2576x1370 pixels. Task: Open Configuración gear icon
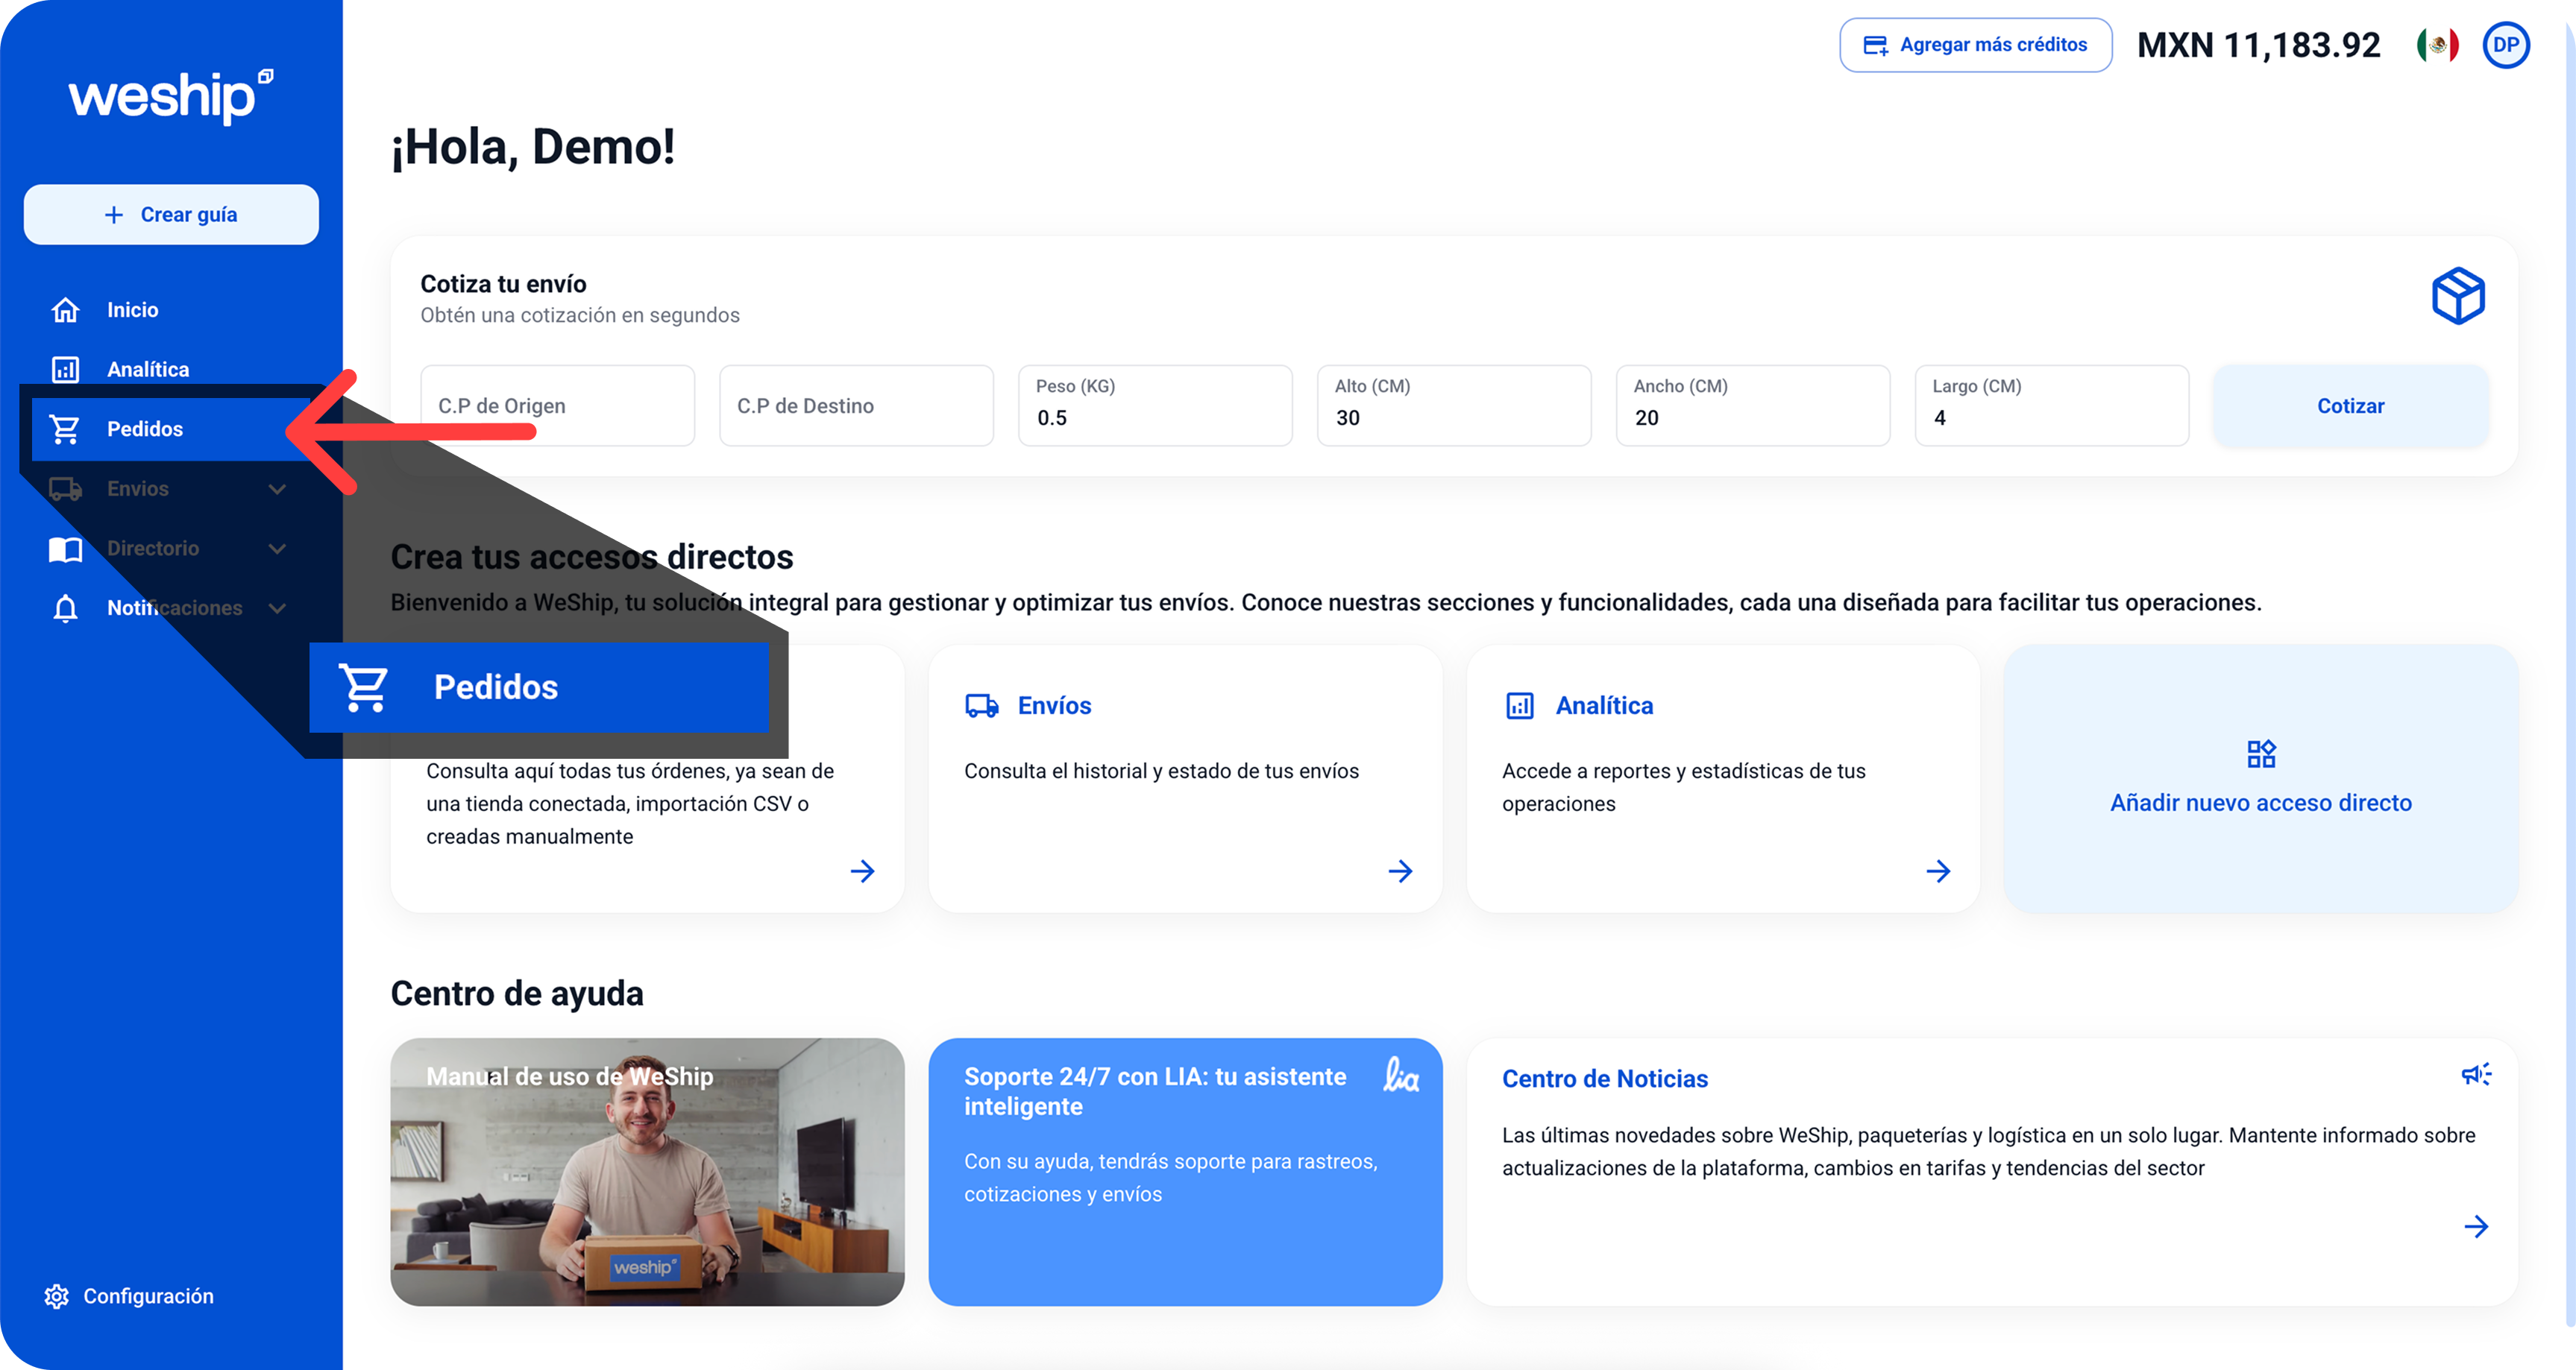pyautogui.click(x=56, y=1296)
